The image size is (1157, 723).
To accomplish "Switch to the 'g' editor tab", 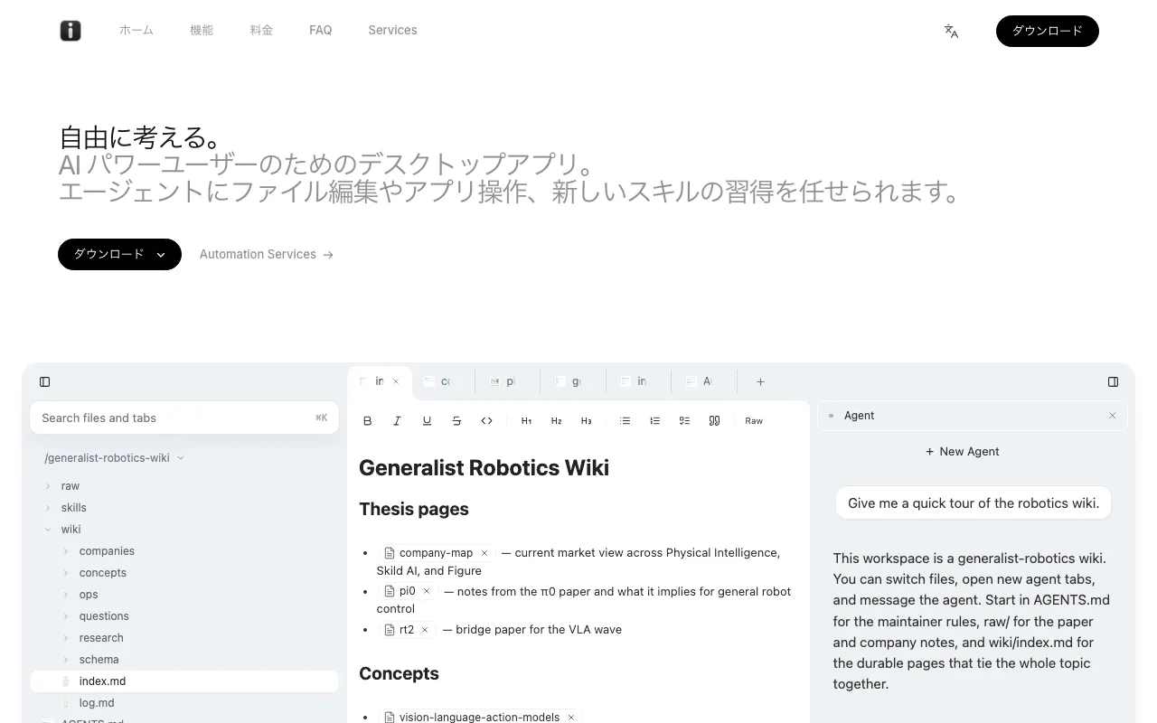I will click(575, 381).
